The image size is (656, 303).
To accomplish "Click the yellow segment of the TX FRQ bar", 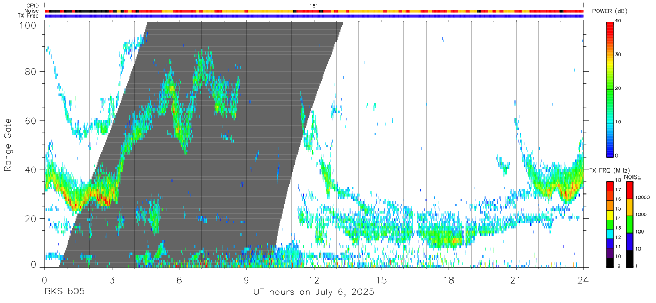I will pyautogui.click(x=610, y=214).
